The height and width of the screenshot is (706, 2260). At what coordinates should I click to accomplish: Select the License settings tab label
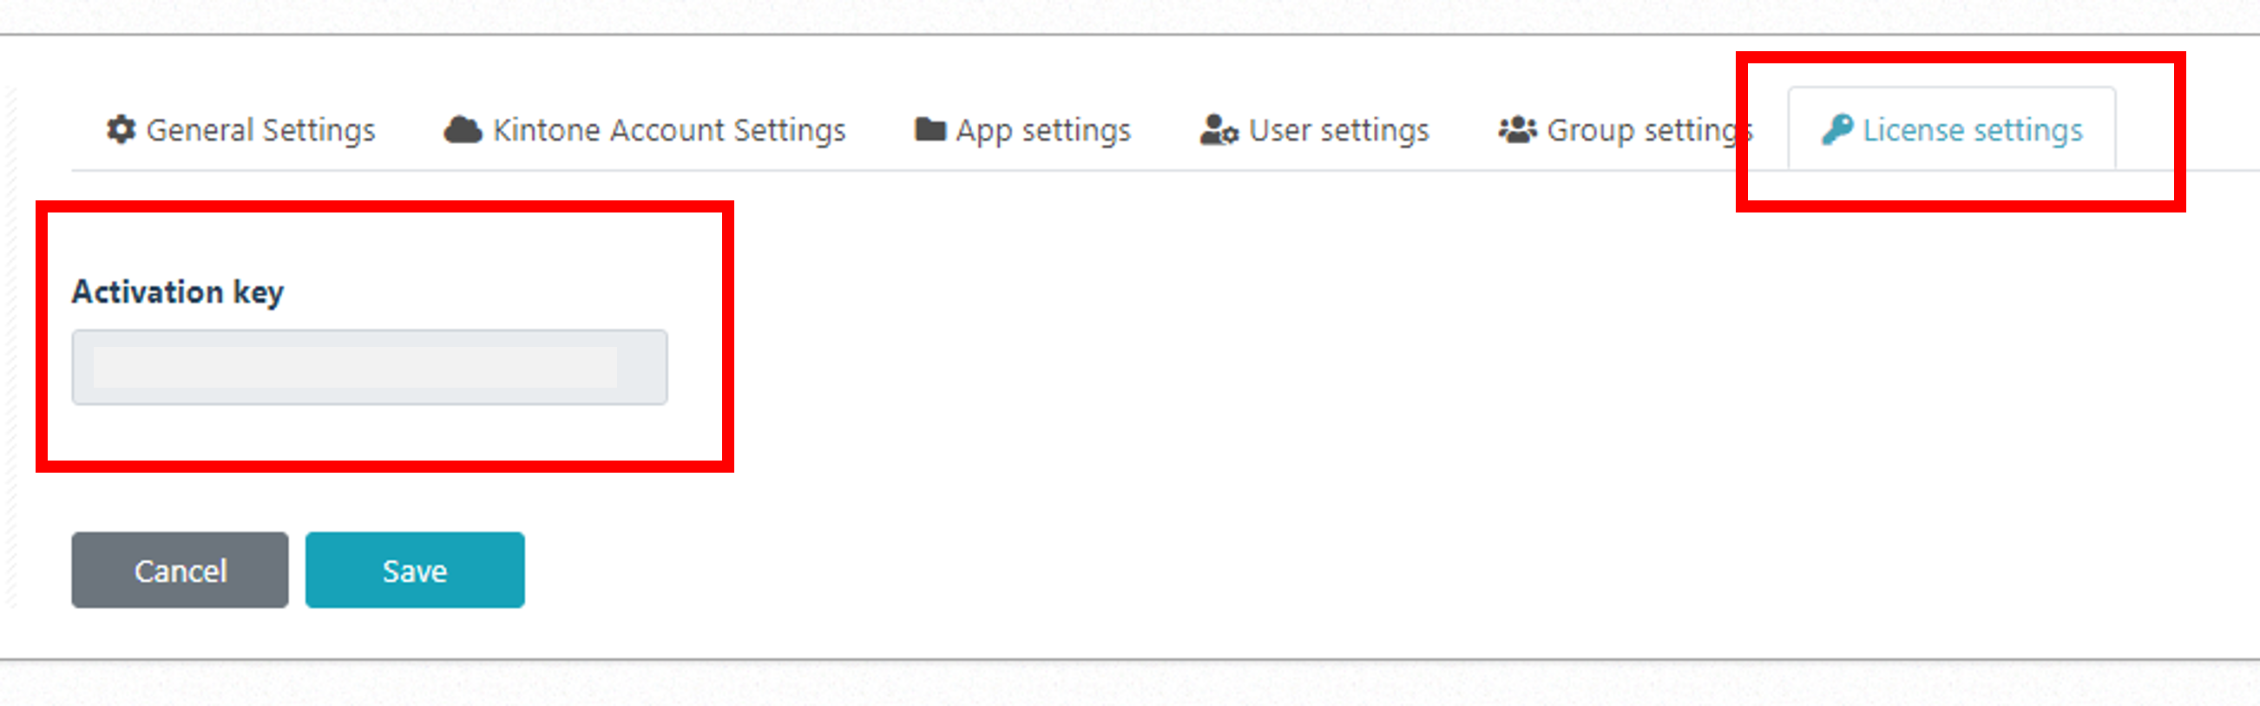pos(1972,130)
